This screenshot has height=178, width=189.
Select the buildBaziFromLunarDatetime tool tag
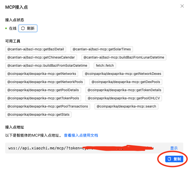(x=124, y=57)
